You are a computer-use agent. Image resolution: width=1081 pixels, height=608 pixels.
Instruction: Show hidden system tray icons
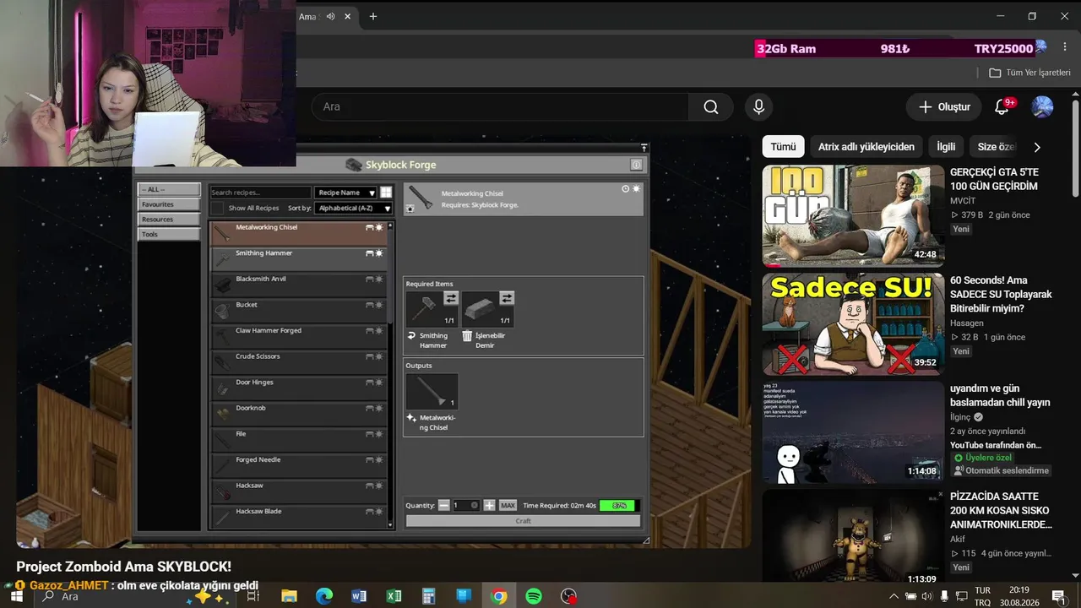(894, 596)
